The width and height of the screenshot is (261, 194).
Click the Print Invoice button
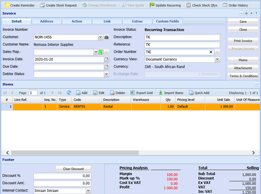point(243,41)
